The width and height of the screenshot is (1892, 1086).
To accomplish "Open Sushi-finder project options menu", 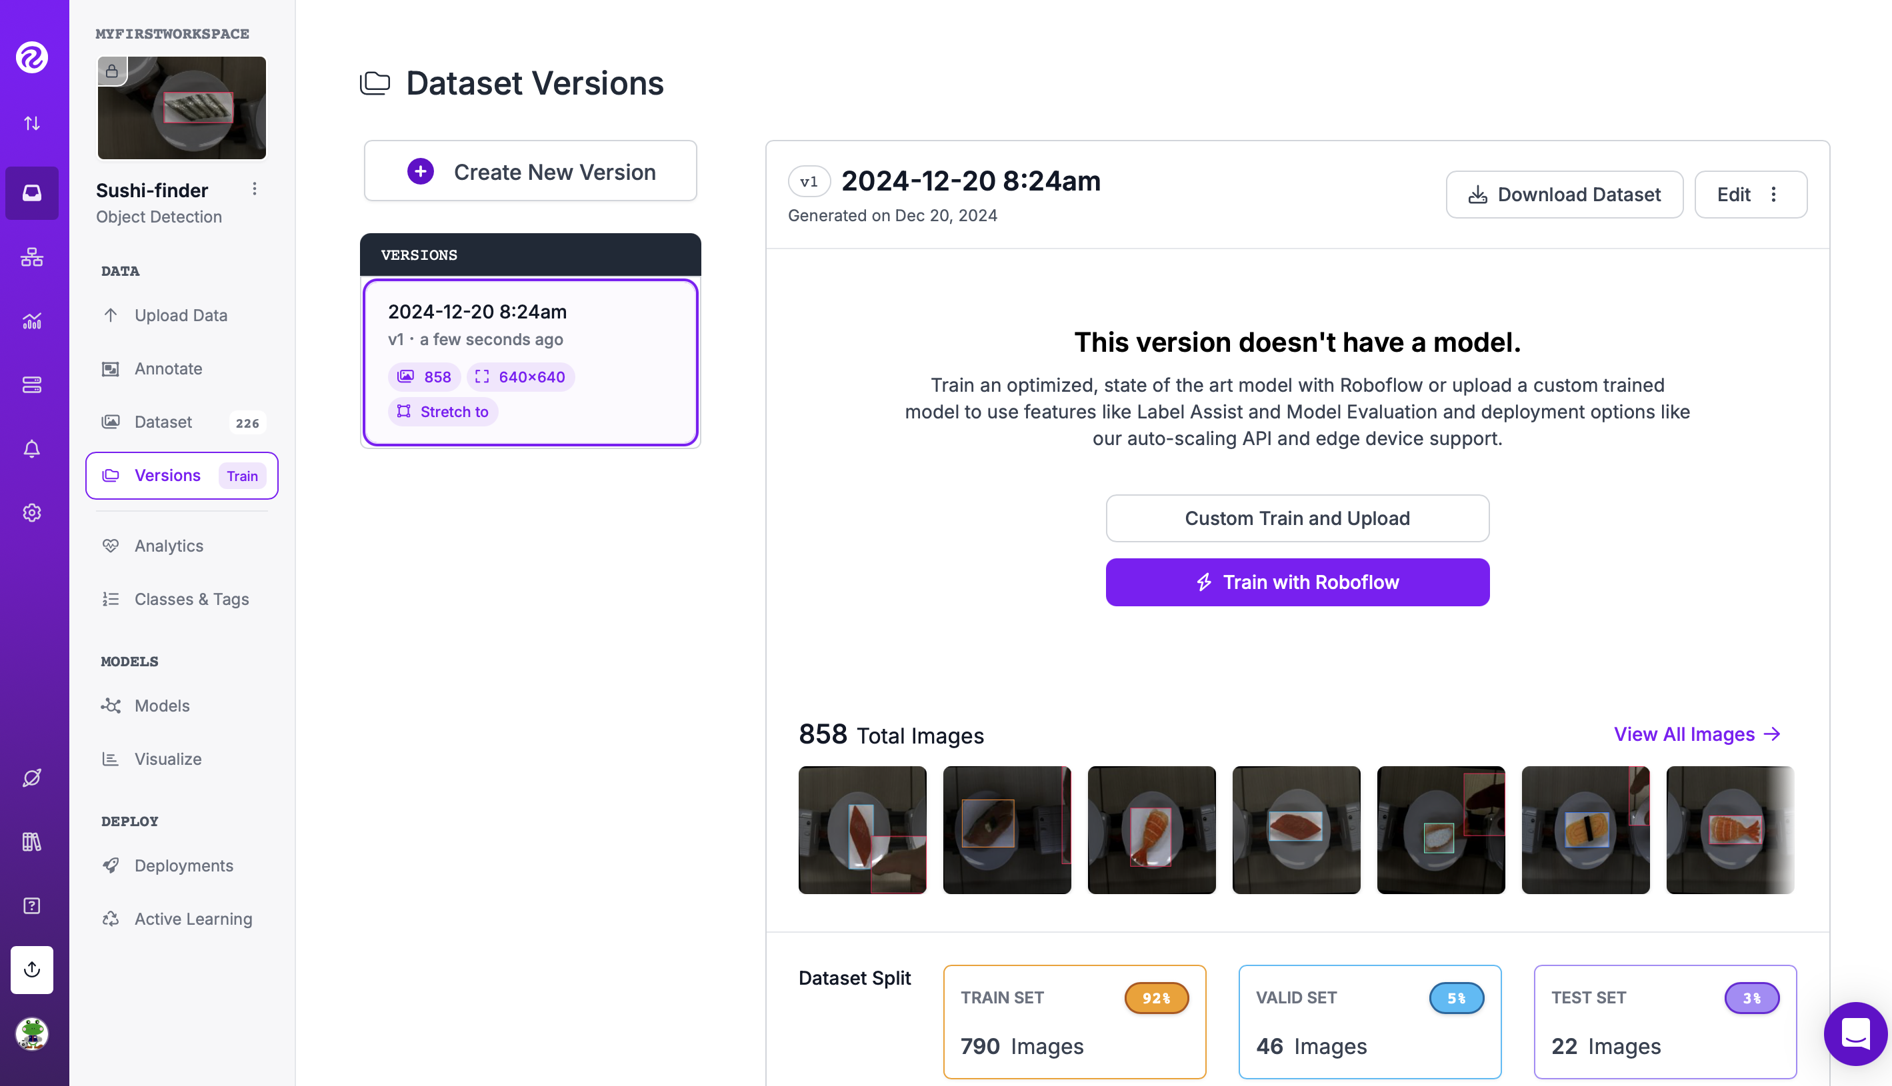I will click(255, 189).
